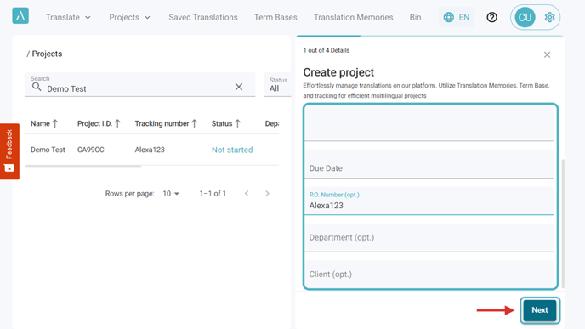Open the settings gear icon
This screenshot has width=585, height=329.
549,17
